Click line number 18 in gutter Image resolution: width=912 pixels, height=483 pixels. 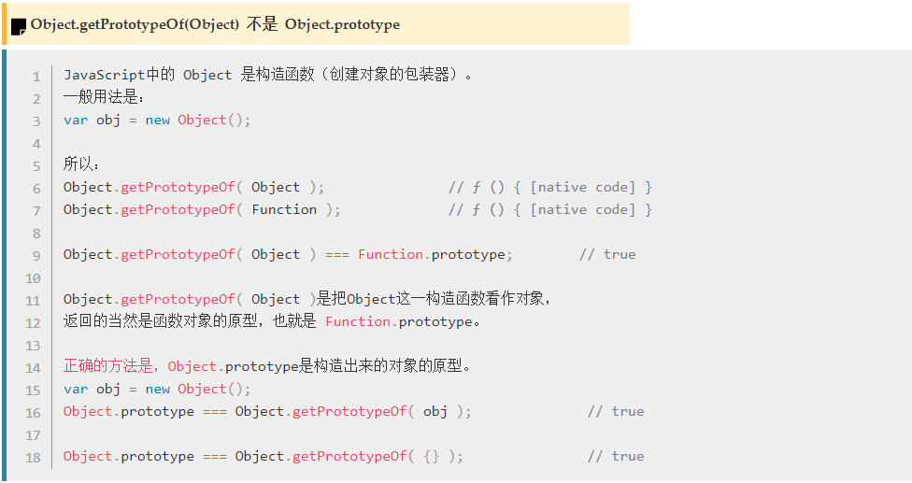click(33, 458)
